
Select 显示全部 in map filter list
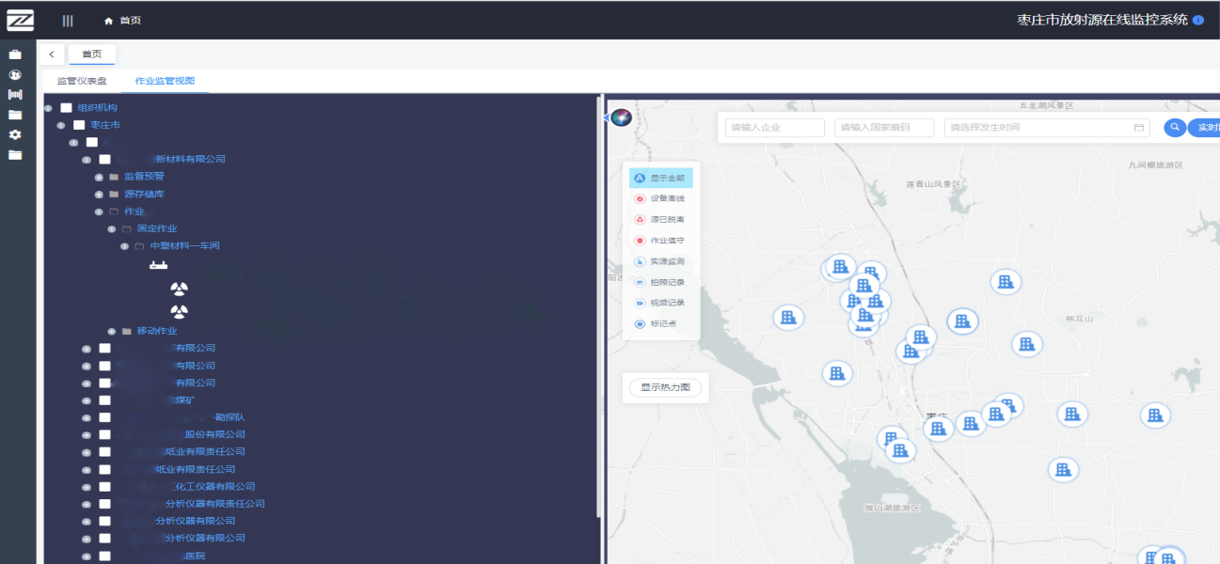tap(660, 178)
